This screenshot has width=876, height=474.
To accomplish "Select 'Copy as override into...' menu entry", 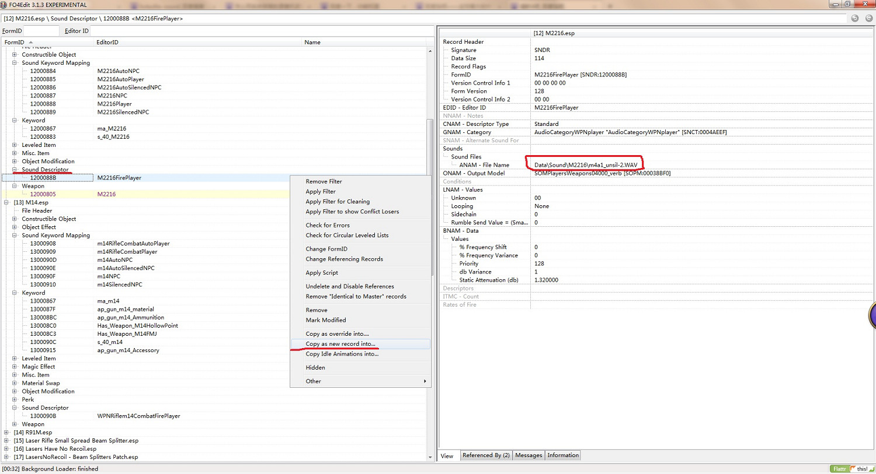I will click(337, 334).
